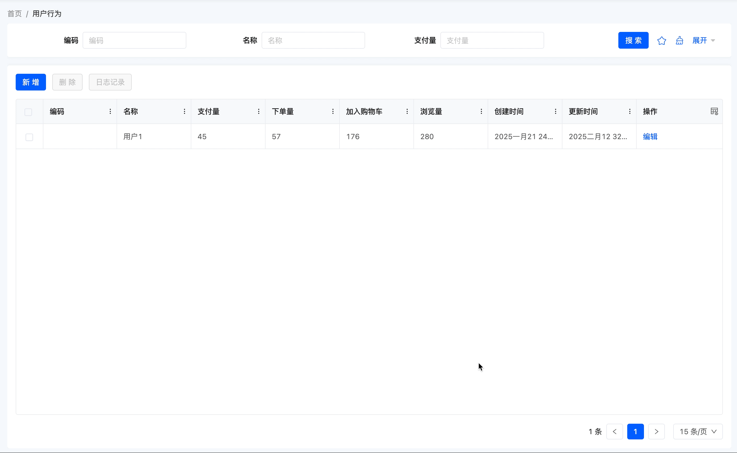This screenshot has height=453, width=737.
Task: Open the 更新时间 column menu dots
Action: [630, 111]
